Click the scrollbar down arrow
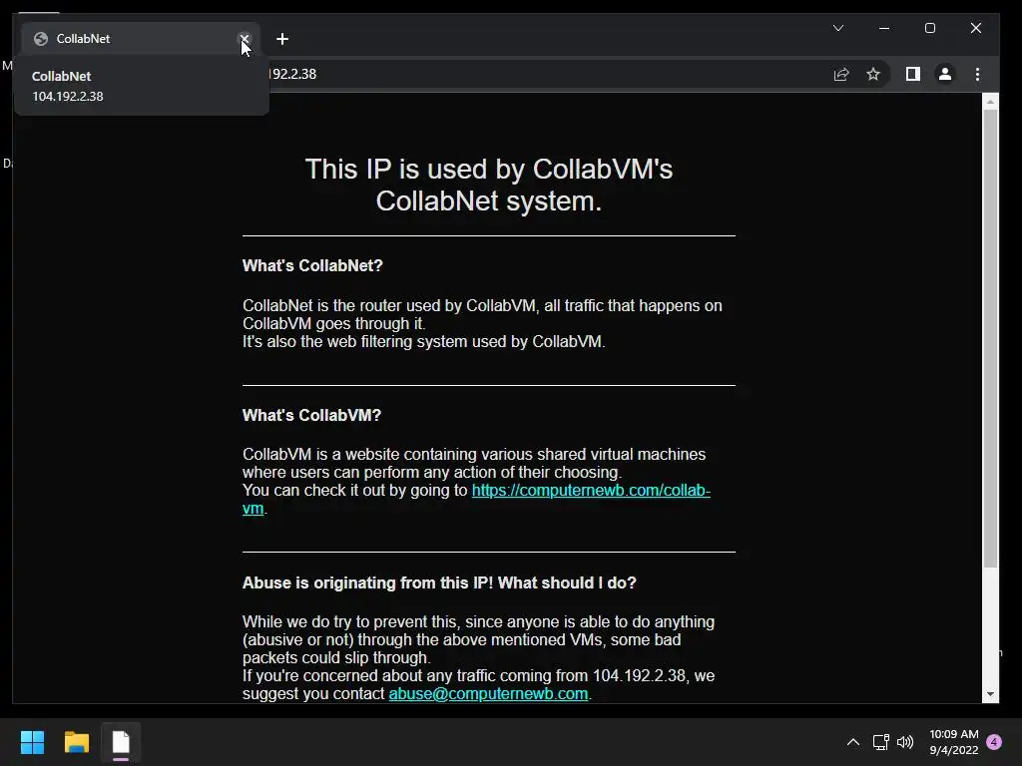This screenshot has height=766, width=1022. pyautogui.click(x=990, y=694)
